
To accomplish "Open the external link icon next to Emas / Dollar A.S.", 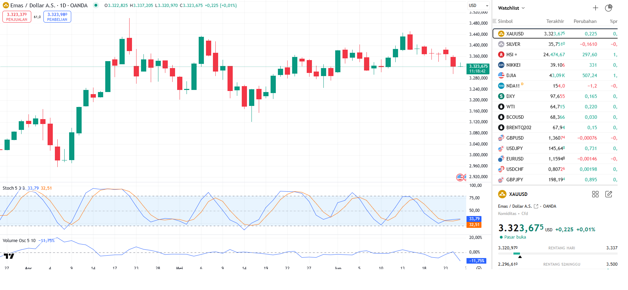I will tap(536, 206).
